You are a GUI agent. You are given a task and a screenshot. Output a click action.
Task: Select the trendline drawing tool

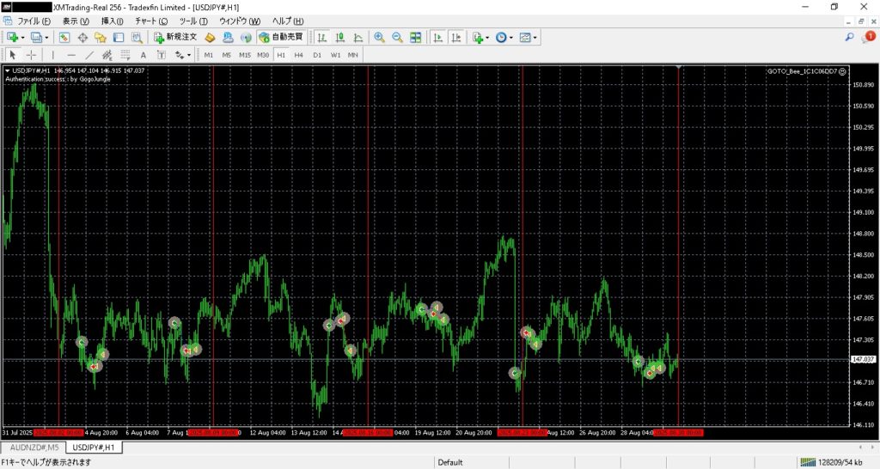[89, 55]
